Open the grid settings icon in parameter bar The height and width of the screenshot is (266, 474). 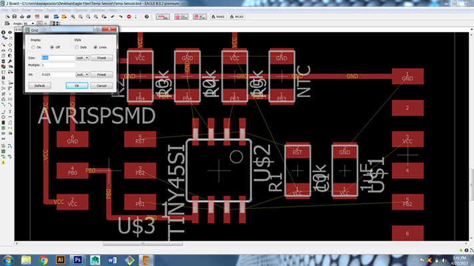pyautogui.click(x=7, y=23)
